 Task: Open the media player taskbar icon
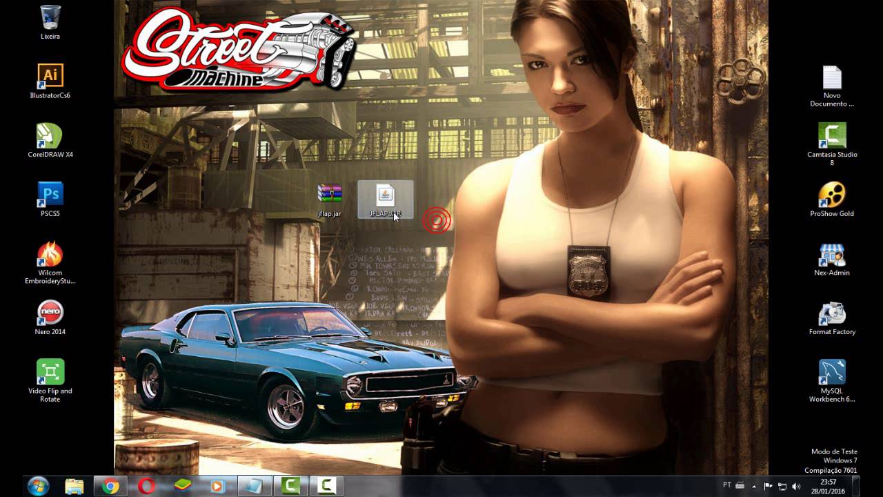pyautogui.click(x=218, y=486)
